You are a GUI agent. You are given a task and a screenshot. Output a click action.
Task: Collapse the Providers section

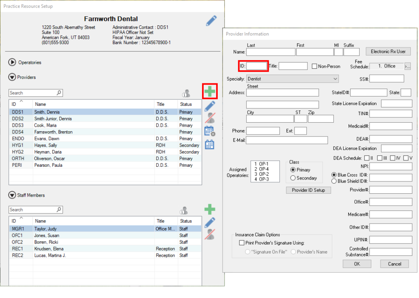(12, 76)
